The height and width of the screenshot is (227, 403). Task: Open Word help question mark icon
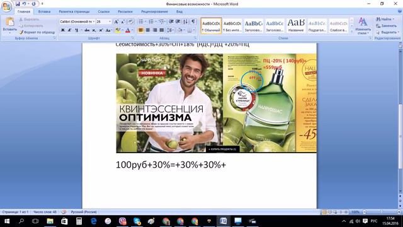[400, 11]
